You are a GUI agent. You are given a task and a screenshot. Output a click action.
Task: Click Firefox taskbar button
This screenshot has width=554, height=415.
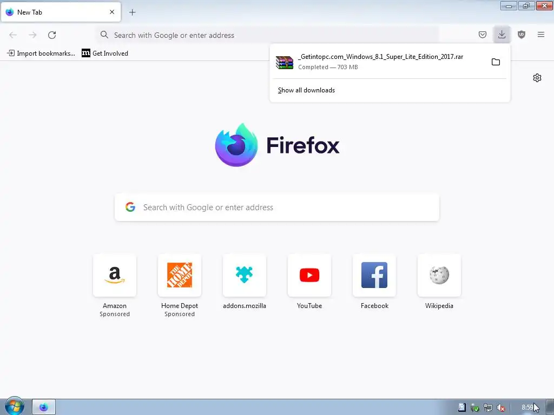[x=44, y=407]
